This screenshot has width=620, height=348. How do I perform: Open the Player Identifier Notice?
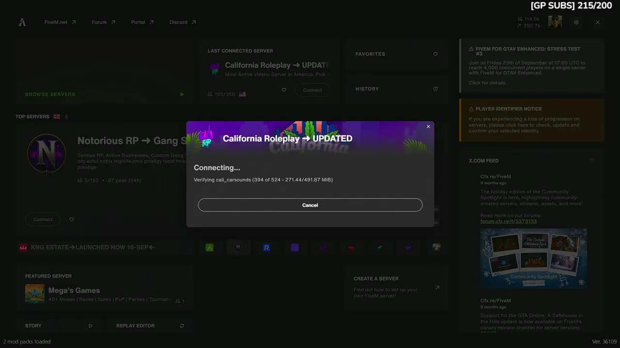pyautogui.click(x=532, y=120)
